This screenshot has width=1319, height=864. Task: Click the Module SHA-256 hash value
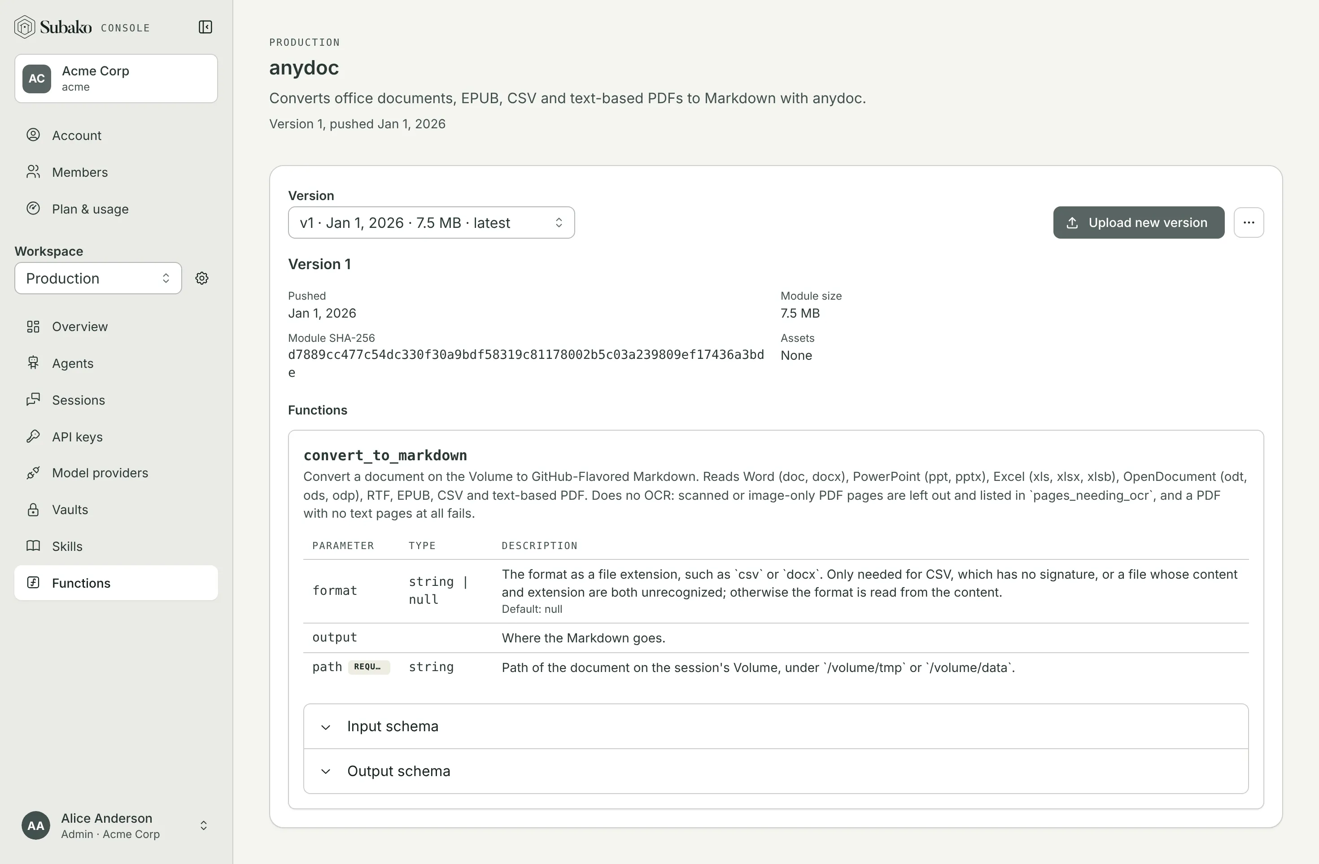(526, 363)
